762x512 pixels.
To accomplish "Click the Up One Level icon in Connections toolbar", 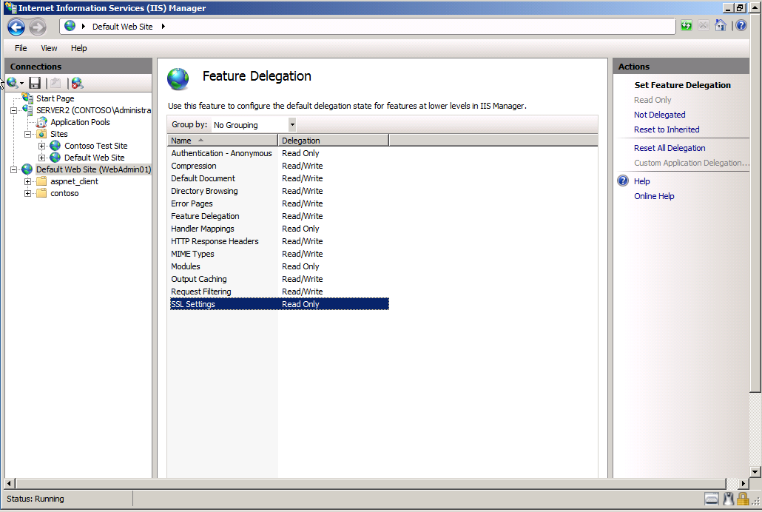I will (x=55, y=83).
